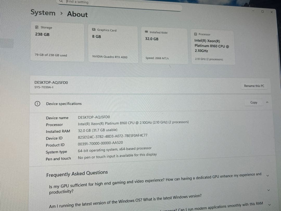Expand the latest Windows version FAQ

[x=269, y=190]
